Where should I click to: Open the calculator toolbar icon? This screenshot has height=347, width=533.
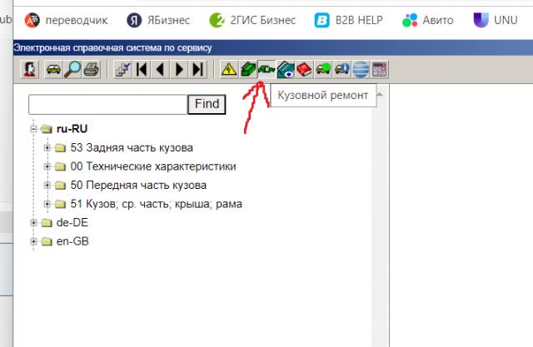[379, 69]
